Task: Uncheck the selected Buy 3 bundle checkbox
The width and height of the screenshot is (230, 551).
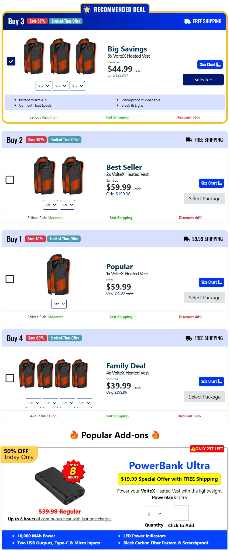Action: (11, 61)
